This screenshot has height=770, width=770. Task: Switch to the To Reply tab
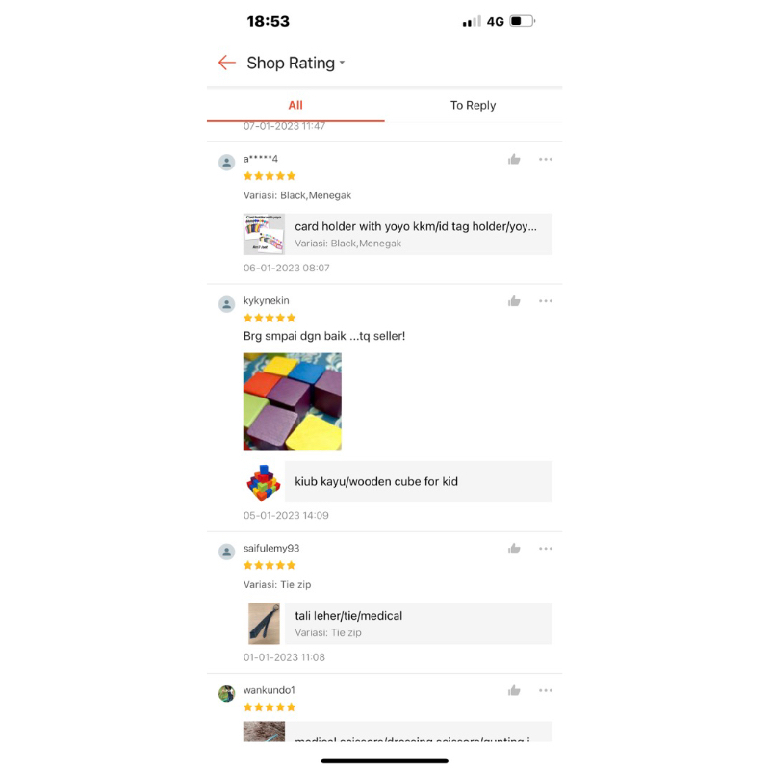click(x=473, y=105)
